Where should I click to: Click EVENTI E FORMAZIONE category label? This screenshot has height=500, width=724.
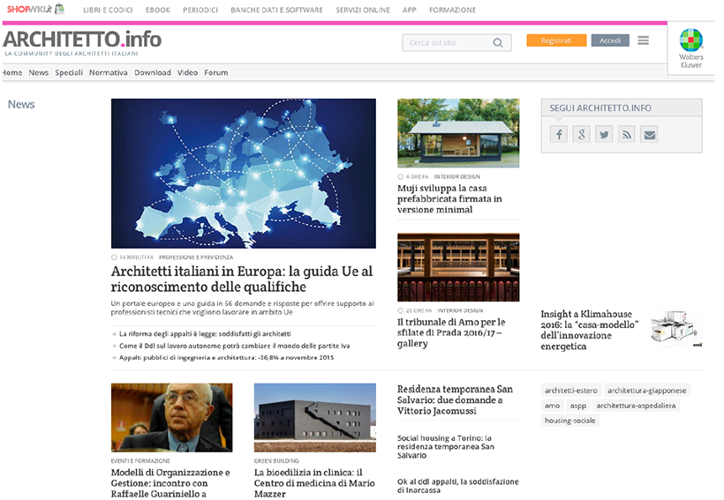140,461
